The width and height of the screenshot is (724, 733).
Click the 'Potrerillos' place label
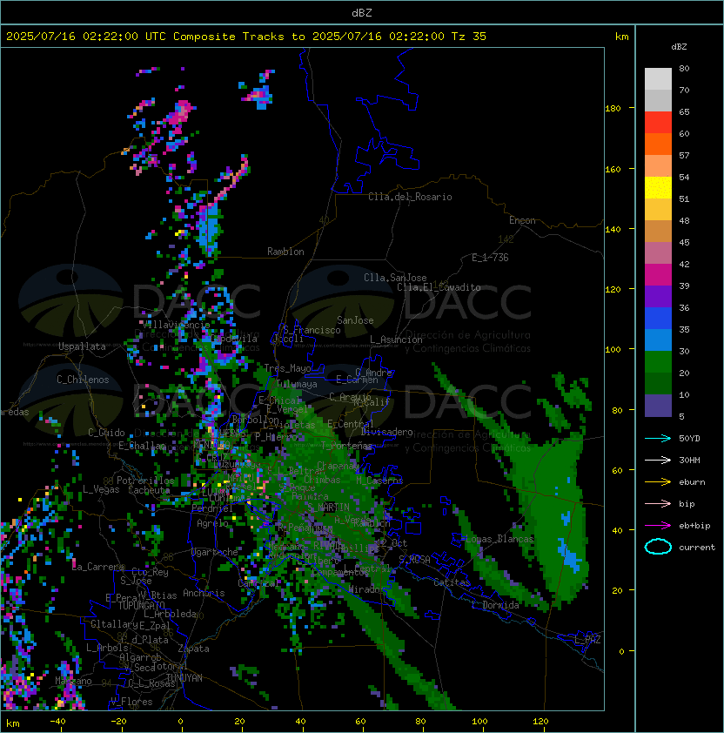point(145,481)
